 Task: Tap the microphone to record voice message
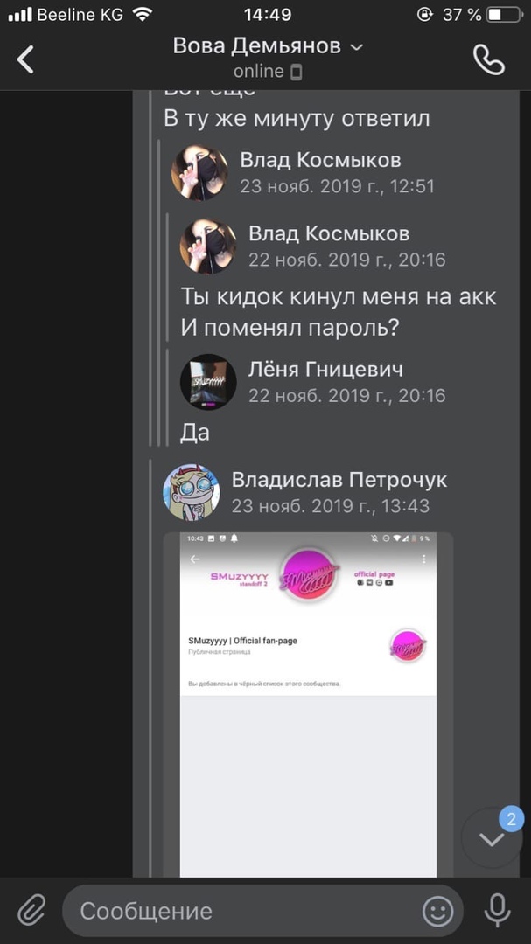[497, 910]
